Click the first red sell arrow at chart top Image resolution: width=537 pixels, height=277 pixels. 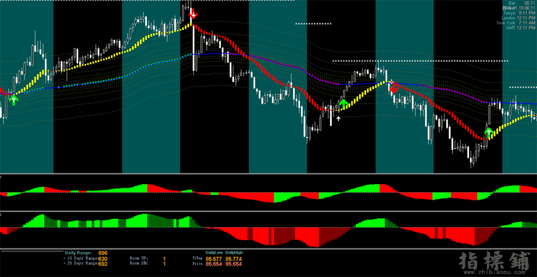tap(193, 14)
